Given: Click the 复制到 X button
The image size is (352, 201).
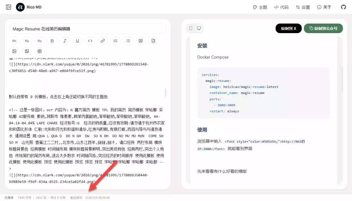Looking at the screenshot, I should (288, 28).
